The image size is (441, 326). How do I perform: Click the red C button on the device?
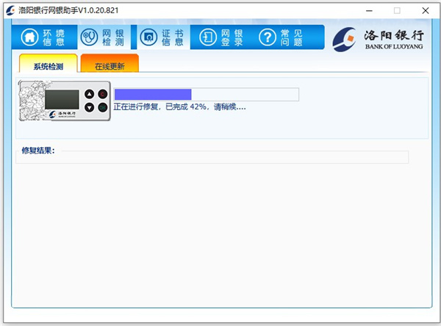(103, 94)
